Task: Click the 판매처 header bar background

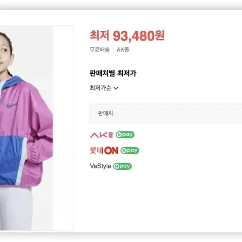Action: coord(166,114)
